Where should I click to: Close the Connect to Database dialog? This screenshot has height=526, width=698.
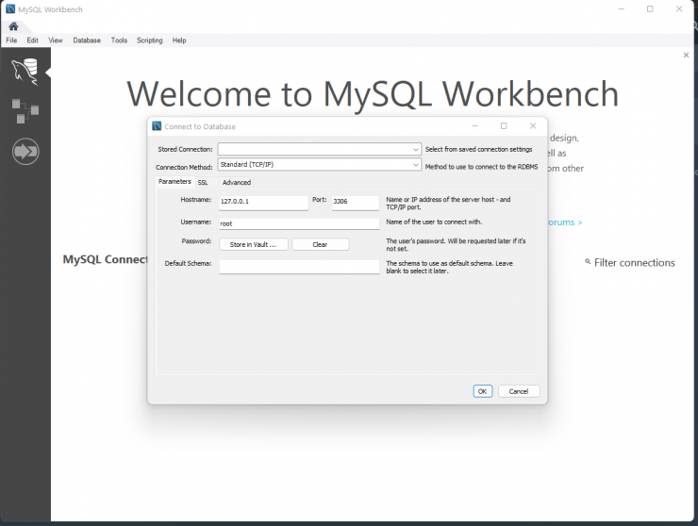click(x=533, y=126)
